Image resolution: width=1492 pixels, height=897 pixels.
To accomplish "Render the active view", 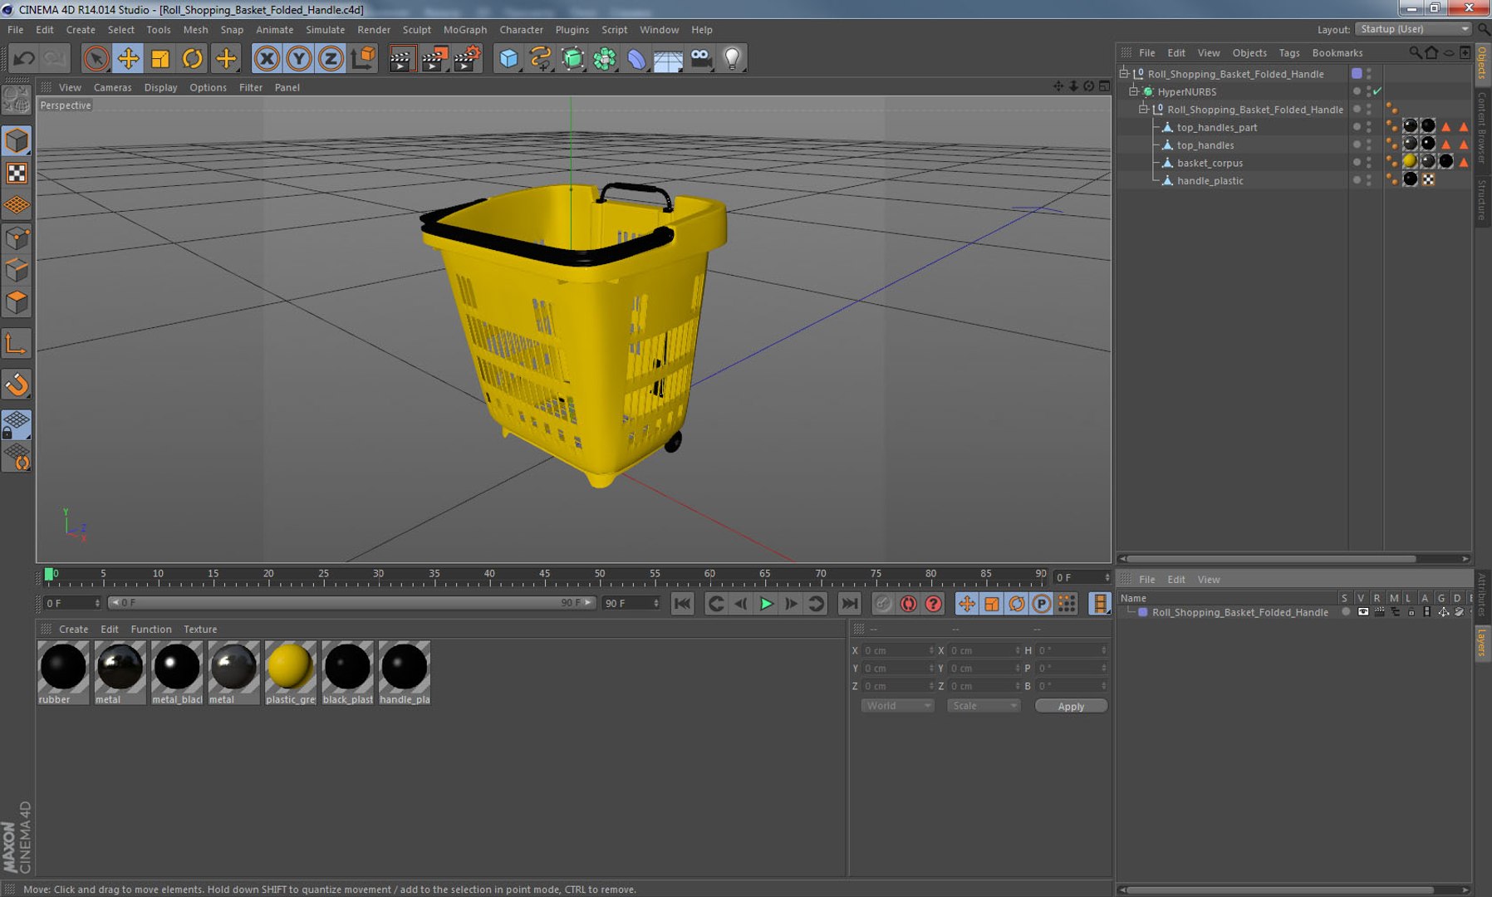I will [x=402, y=58].
